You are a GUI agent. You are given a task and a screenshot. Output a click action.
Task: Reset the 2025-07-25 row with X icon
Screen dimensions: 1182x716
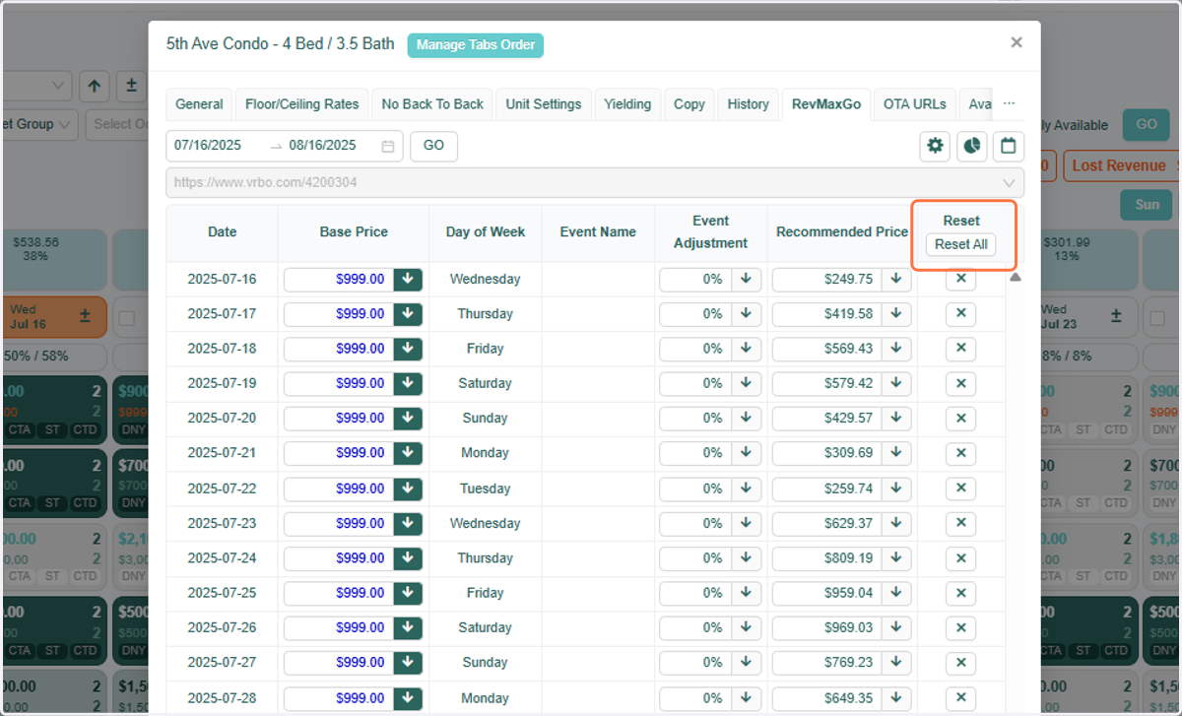960,593
